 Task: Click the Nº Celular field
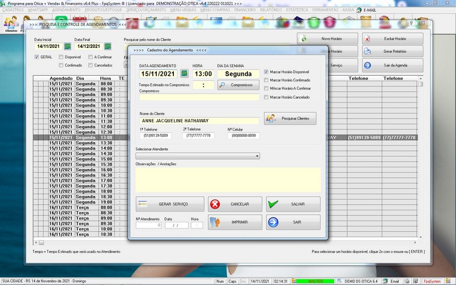(x=244, y=136)
